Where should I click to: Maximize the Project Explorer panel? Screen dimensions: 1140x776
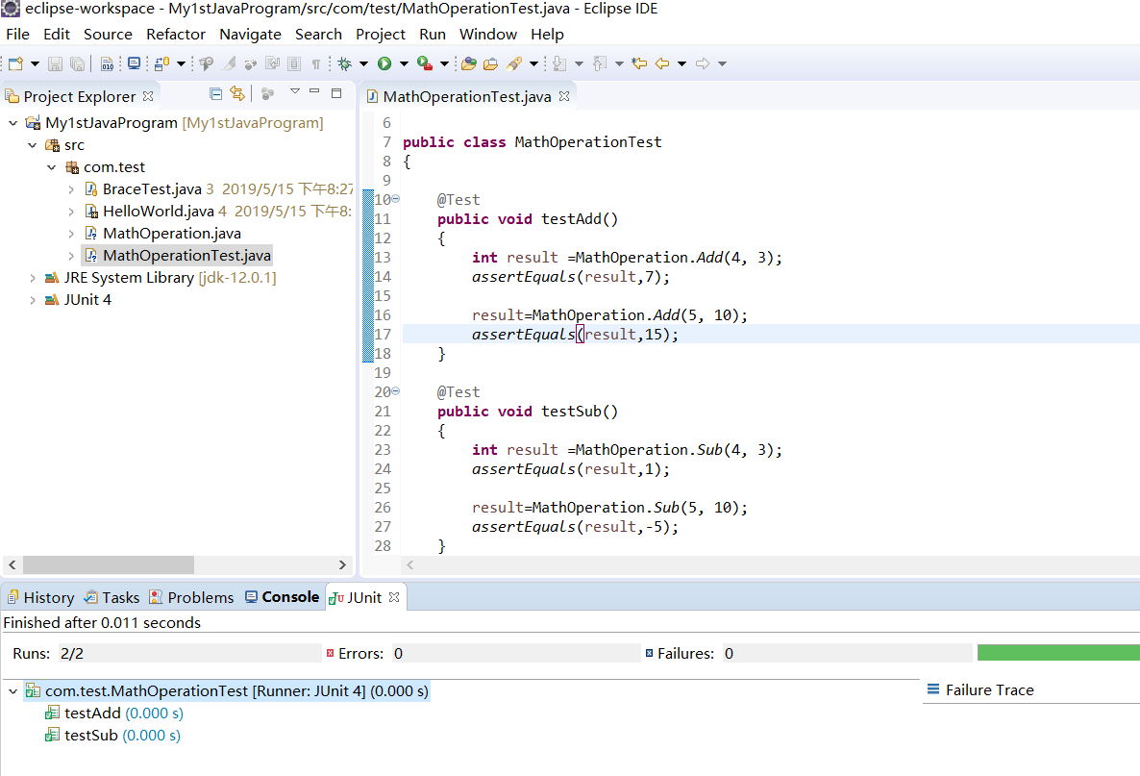(x=336, y=93)
